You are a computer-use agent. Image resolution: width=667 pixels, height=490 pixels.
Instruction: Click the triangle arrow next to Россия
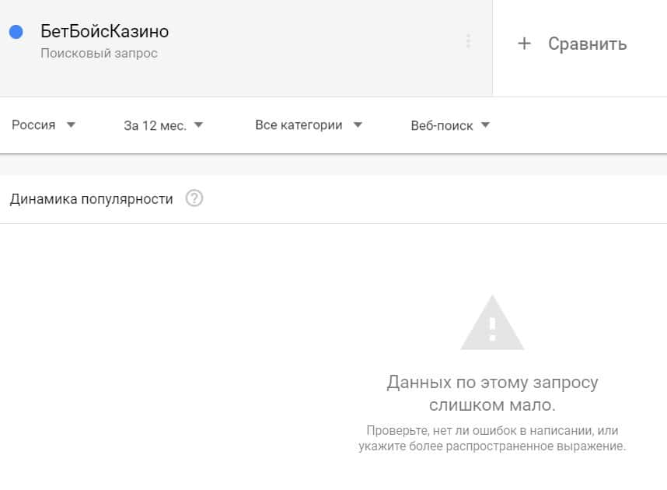(71, 124)
